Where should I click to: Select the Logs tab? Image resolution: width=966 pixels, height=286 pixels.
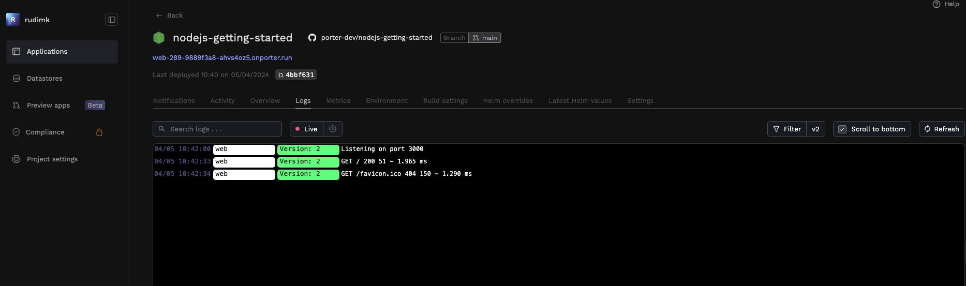coord(303,101)
